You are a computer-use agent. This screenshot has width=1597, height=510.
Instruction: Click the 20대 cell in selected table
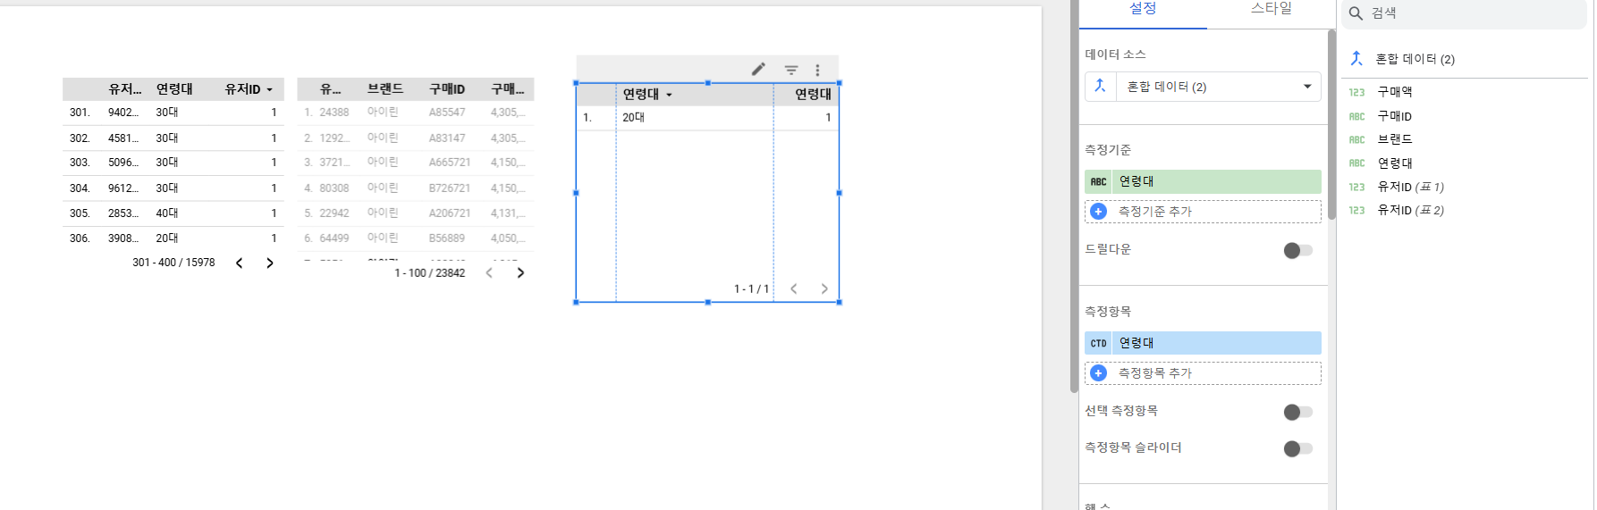(633, 117)
